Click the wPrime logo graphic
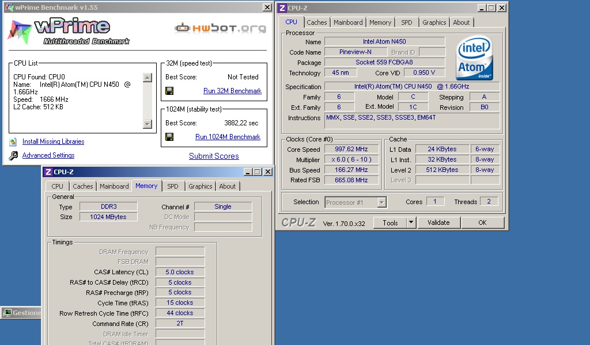The height and width of the screenshot is (345, 590). [69, 31]
